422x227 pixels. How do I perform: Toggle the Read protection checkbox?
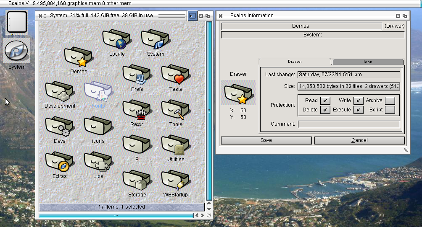[x=325, y=101]
